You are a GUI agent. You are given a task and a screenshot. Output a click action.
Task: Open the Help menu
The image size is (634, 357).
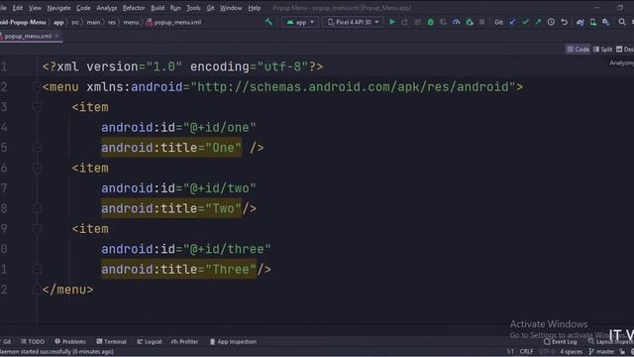click(255, 8)
